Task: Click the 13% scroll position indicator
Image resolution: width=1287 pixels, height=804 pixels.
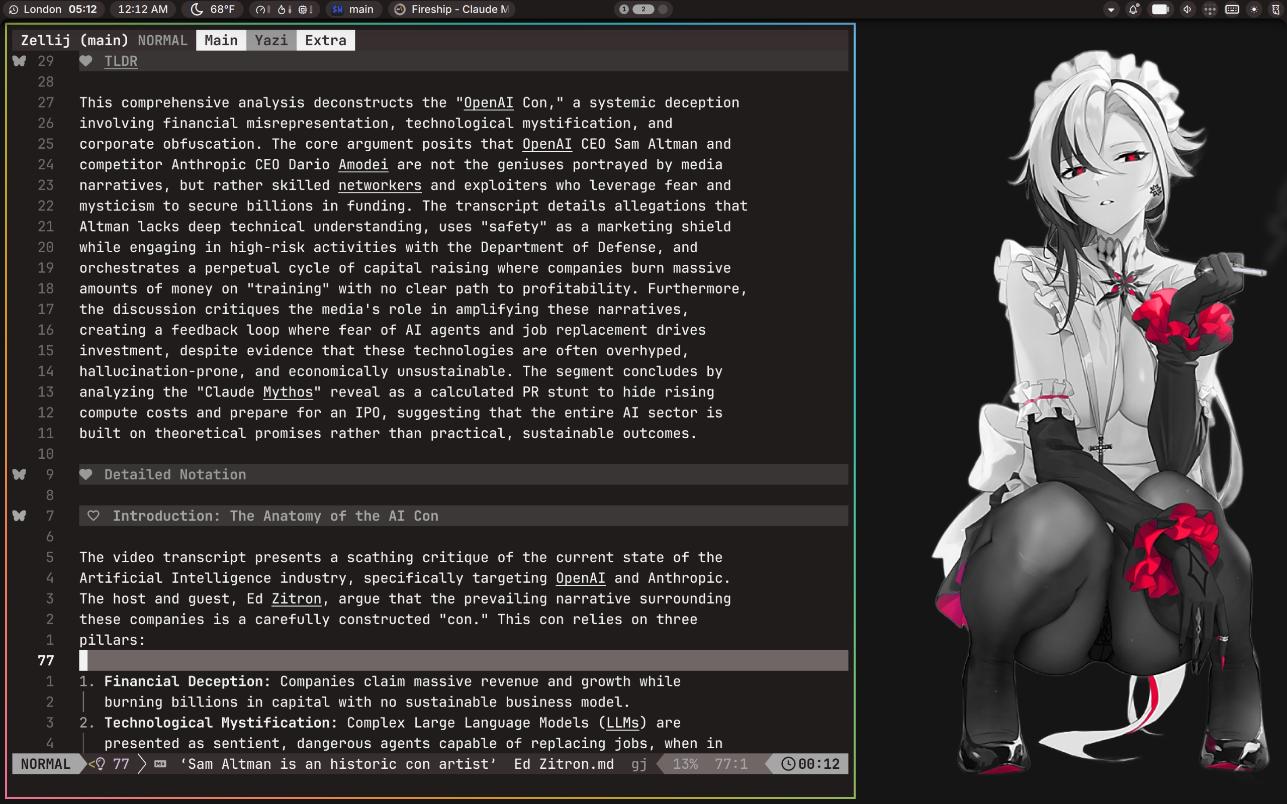Action: pos(685,764)
